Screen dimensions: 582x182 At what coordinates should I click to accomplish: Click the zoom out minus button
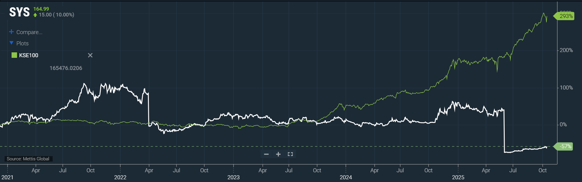pos(266,154)
